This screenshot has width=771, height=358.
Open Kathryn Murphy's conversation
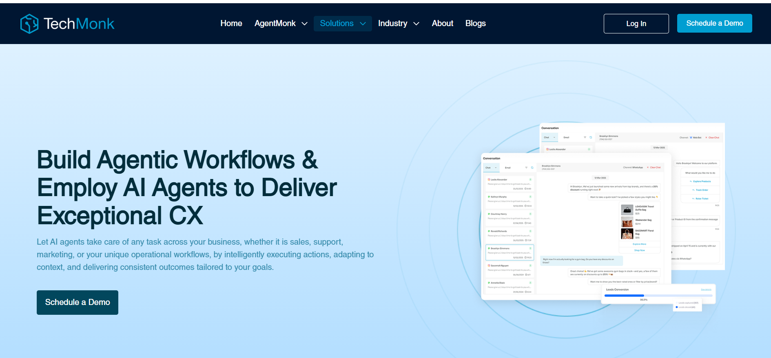(x=510, y=202)
